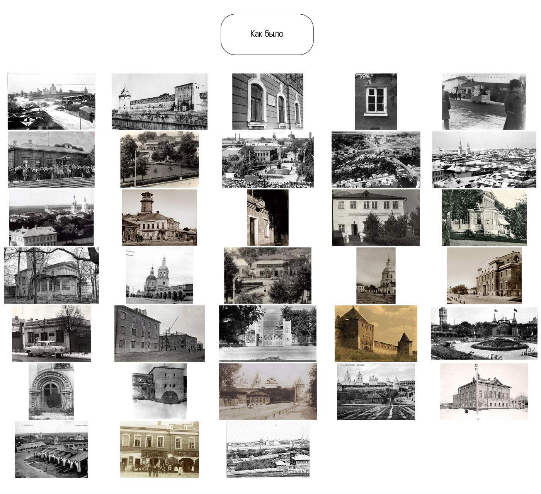View the aerial town photograph
Viewport: 541px width, 494px height.
coord(376,159)
